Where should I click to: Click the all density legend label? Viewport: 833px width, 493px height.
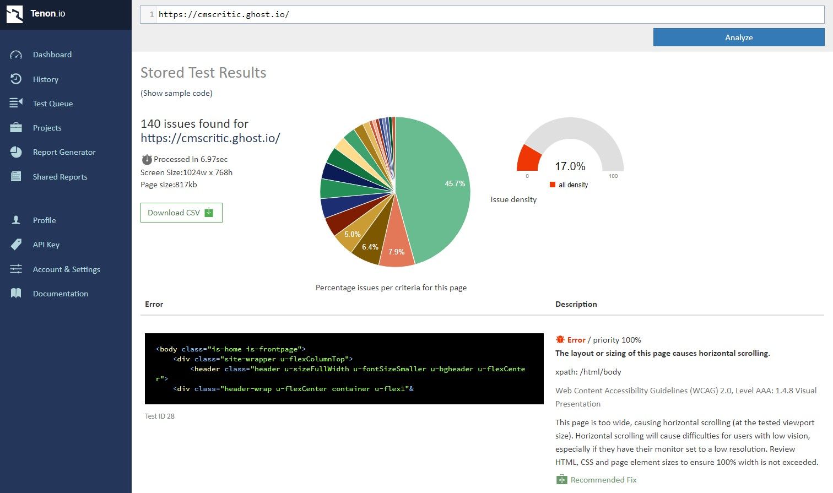(x=574, y=185)
